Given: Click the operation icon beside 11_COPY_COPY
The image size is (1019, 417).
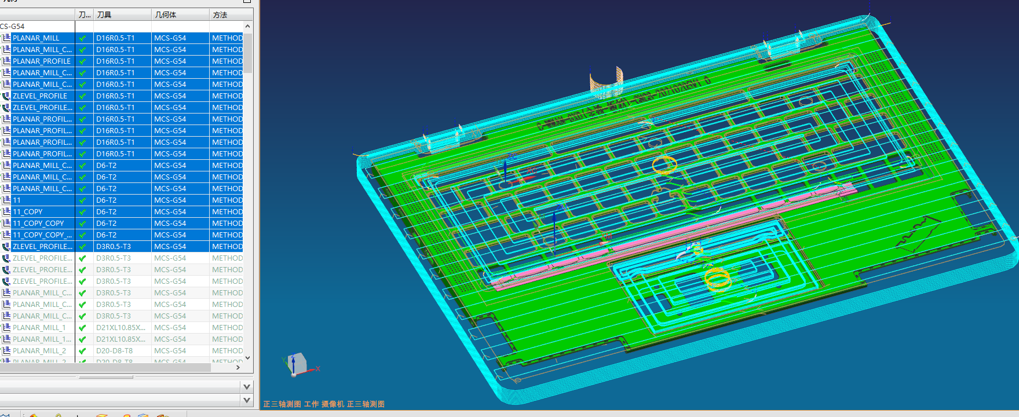Looking at the screenshot, I should (6, 224).
